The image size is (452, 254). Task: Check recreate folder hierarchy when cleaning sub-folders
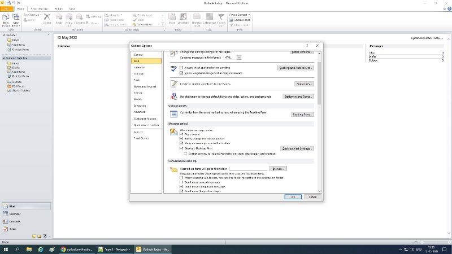point(181,178)
